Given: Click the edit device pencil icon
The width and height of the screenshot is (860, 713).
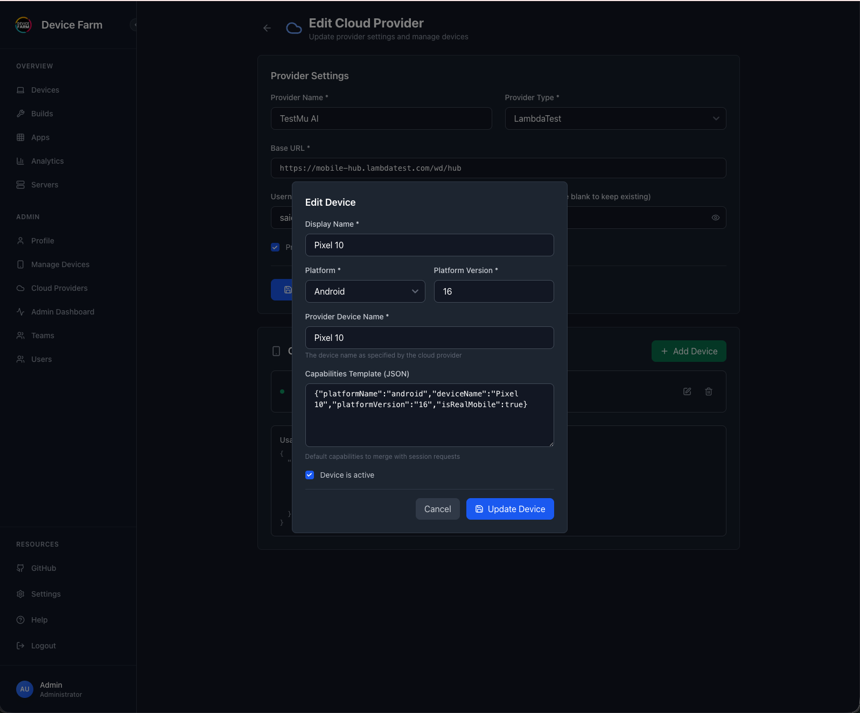Looking at the screenshot, I should coord(687,392).
